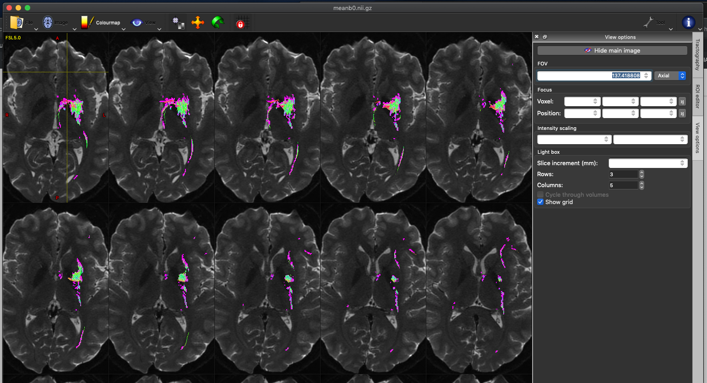Select the orange pan-arrows icon
This screenshot has height=383, width=707.
(198, 22)
